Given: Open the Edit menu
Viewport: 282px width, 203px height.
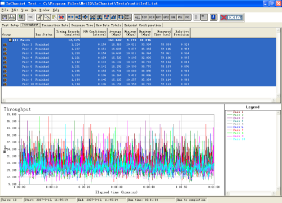Looking at the screenshot, I should pyautogui.click(x=15, y=10).
